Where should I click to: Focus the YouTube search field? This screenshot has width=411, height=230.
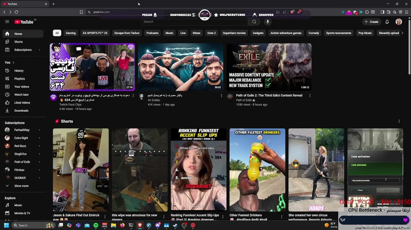[194, 22]
